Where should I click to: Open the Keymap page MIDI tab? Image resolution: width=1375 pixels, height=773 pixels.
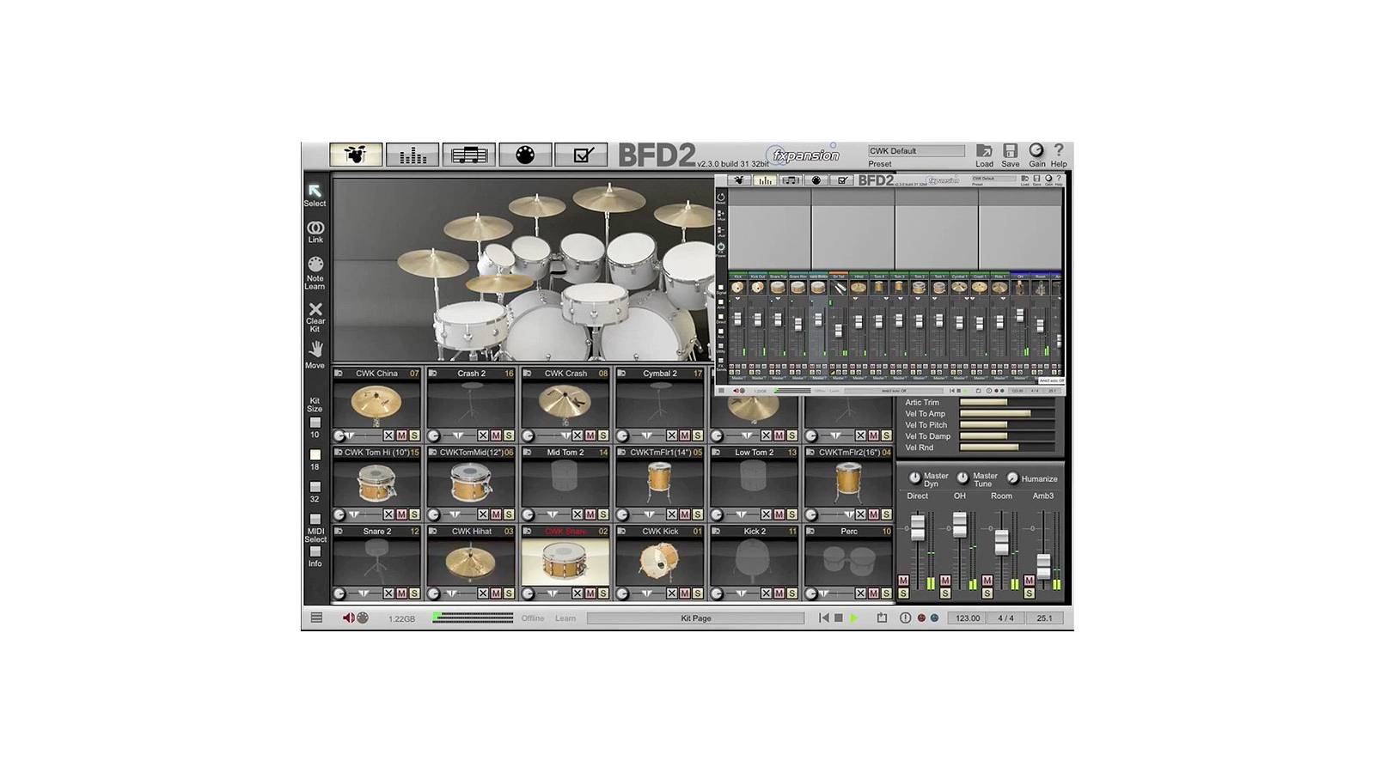(x=525, y=155)
